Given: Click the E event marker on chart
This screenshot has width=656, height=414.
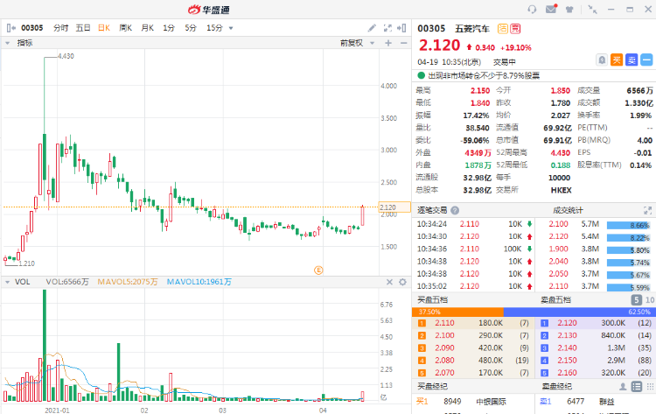Looking at the screenshot, I should point(318,270).
